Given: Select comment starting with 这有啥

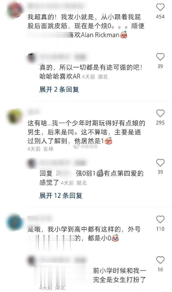Looking at the screenshot, I should 86,132.
